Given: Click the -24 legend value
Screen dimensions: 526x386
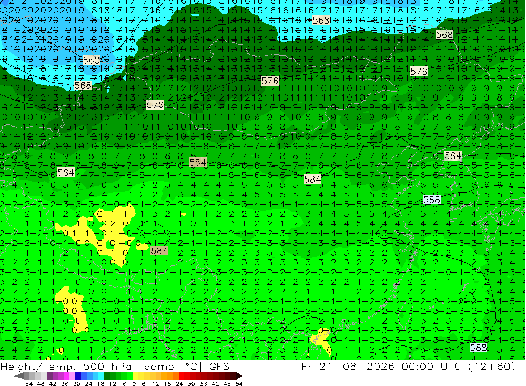Looking at the screenshot, I should point(86,384).
